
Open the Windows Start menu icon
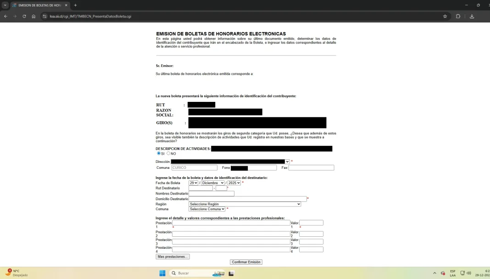coord(162,273)
